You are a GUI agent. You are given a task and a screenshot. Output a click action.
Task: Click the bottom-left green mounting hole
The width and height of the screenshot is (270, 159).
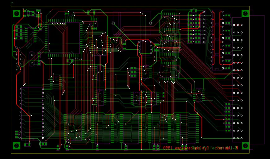click(16, 145)
